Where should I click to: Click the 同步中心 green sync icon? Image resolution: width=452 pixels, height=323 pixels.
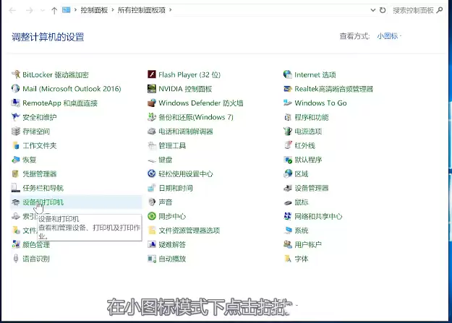click(152, 216)
